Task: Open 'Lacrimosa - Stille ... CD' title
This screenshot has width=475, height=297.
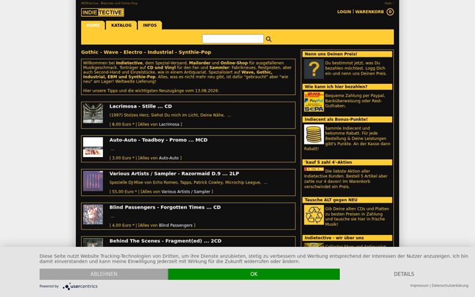Action: pyautogui.click(x=141, y=106)
